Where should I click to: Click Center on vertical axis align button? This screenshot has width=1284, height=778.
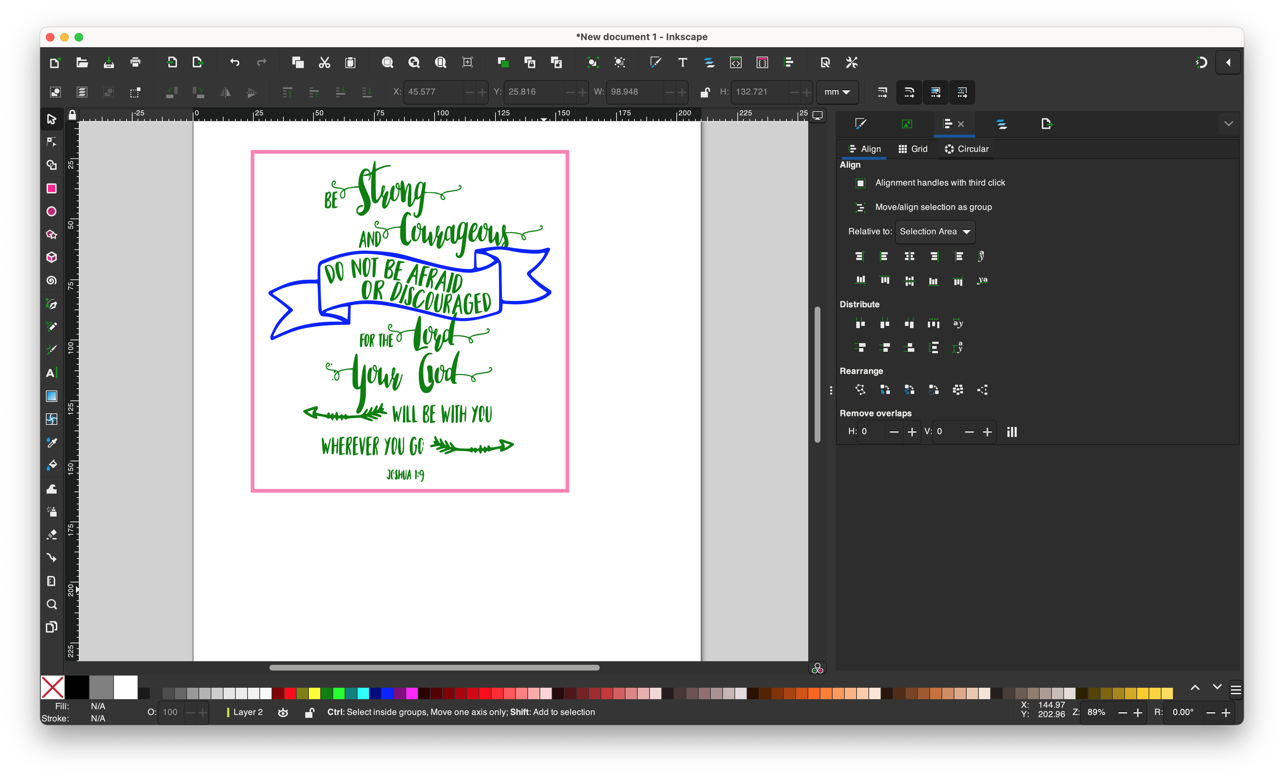pyautogui.click(x=909, y=256)
